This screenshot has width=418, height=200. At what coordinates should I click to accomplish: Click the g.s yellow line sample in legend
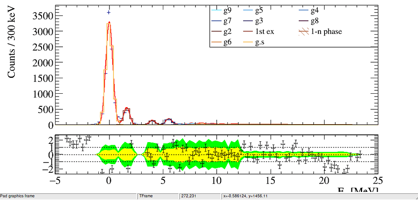click(246, 42)
